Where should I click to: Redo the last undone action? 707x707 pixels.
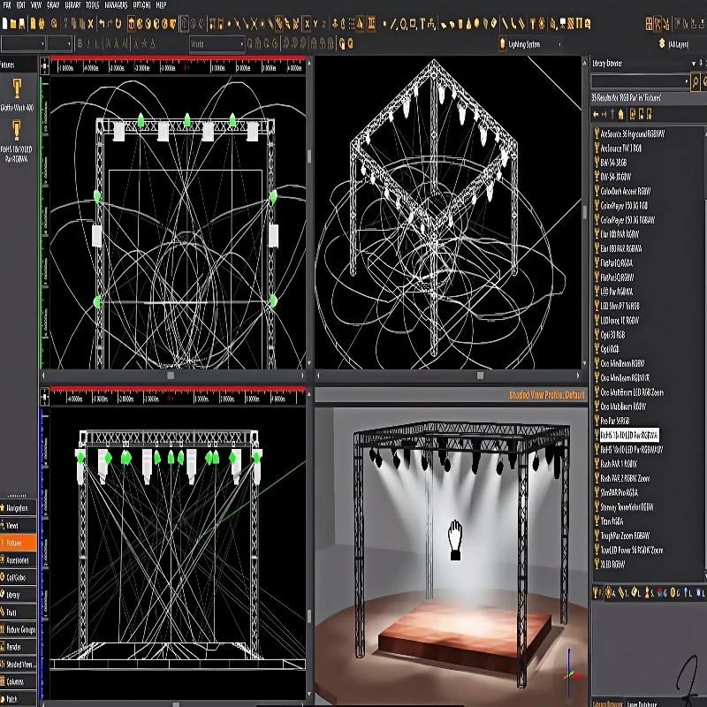(110, 24)
